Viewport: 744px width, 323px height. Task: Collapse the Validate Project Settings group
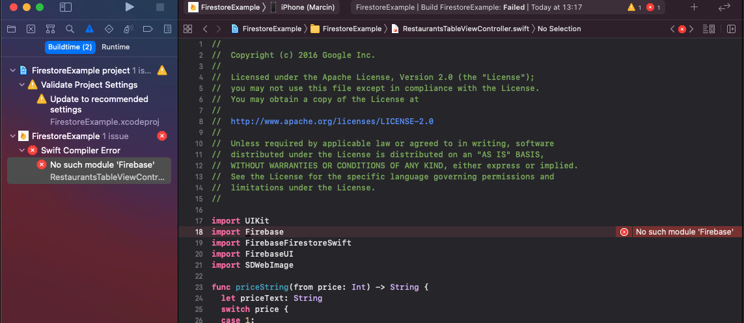tap(22, 84)
